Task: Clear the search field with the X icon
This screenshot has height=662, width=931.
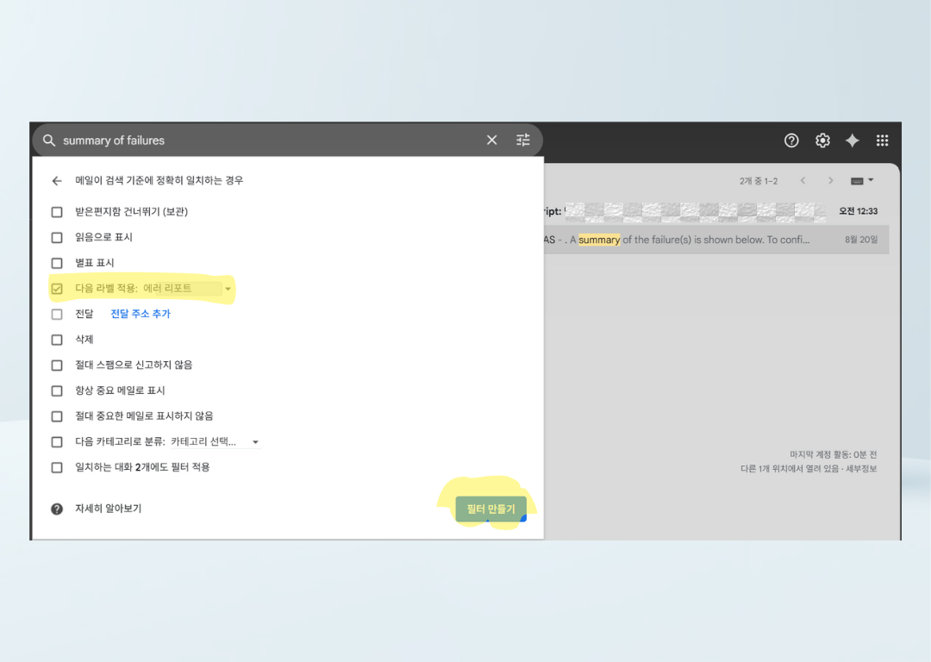Action: tap(491, 140)
